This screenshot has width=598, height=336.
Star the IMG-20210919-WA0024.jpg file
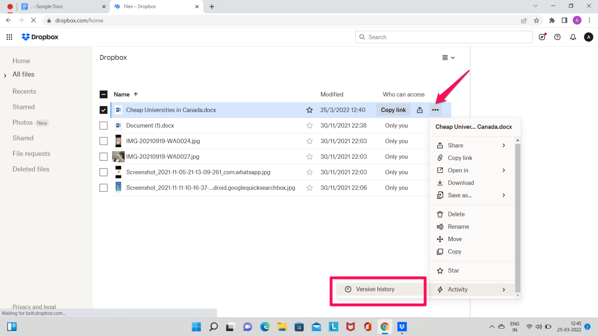(310, 141)
